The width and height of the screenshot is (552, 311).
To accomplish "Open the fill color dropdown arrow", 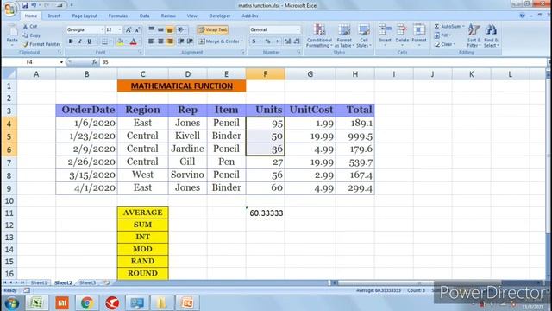I will [126, 41].
